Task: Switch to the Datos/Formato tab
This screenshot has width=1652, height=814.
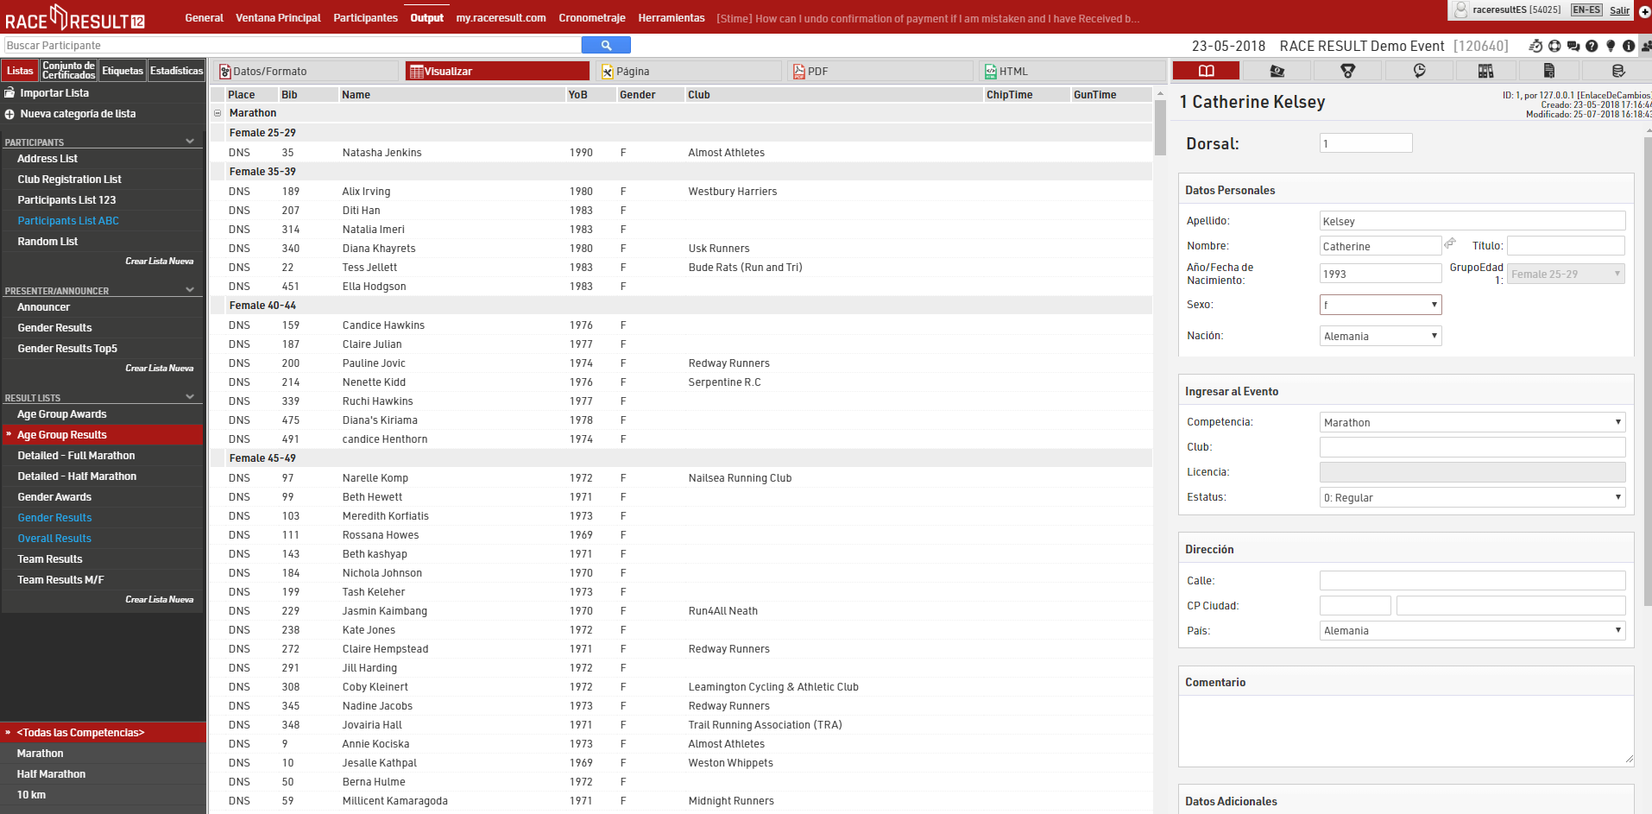Action: pyautogui.click(x=306, y=71)
